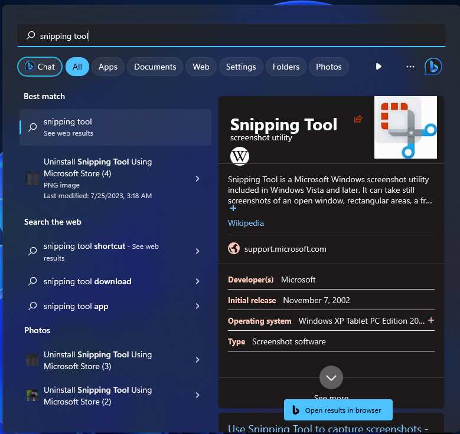Expand snipping tool shortcut suggestion arrow

coord(197,252)
